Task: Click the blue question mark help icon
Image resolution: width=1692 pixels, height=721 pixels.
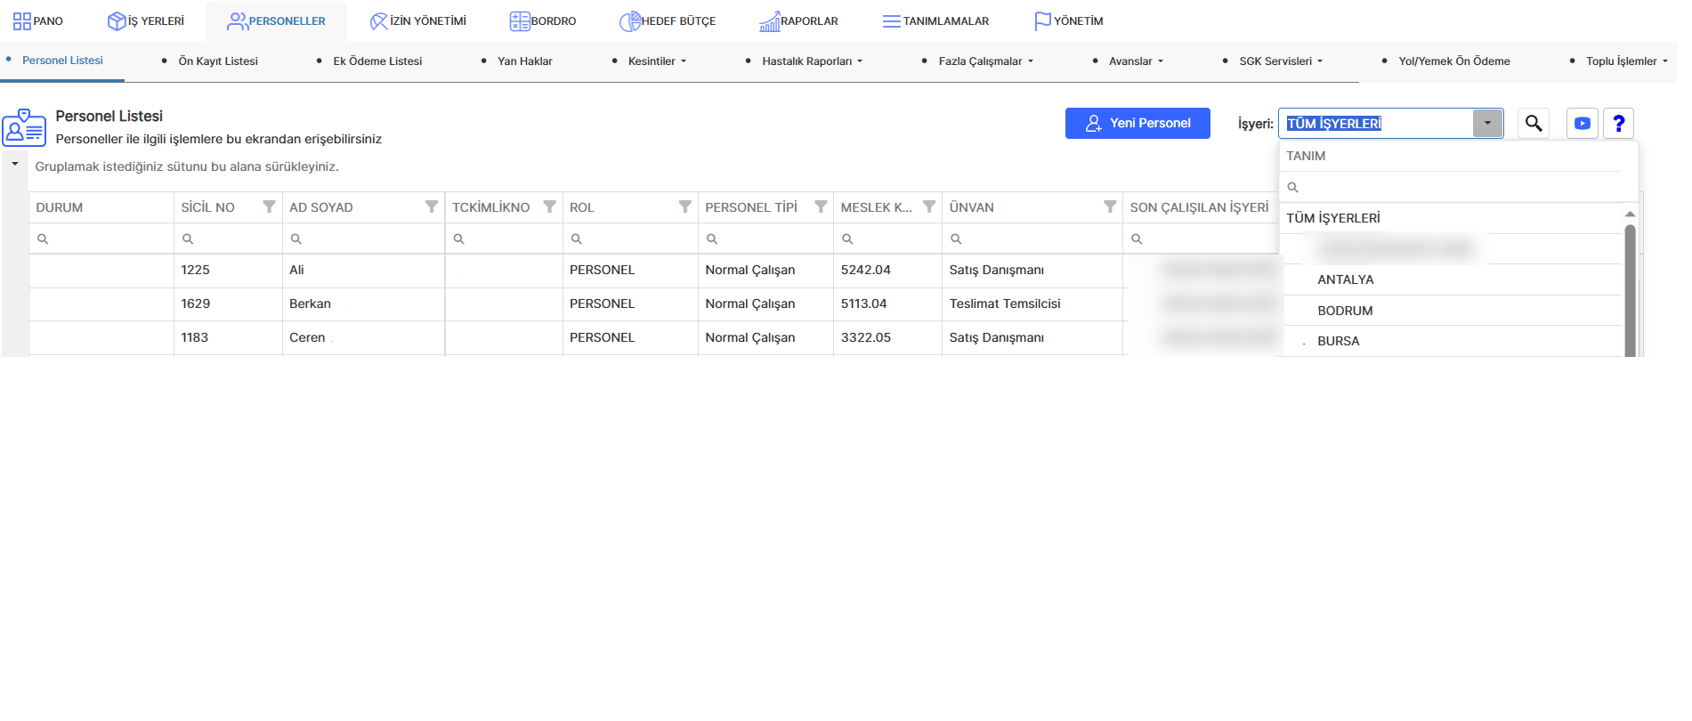Action: (x=1619, y=123)
